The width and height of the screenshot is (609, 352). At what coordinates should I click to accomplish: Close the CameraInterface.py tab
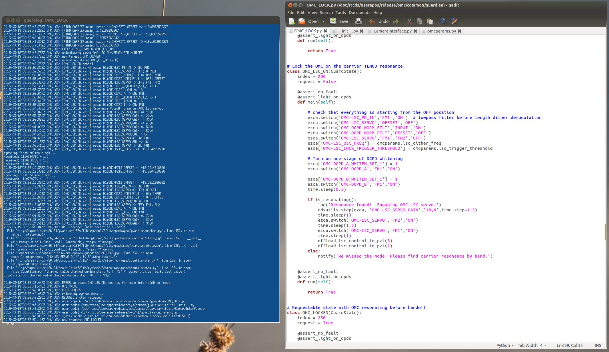(x=415, y=31)
